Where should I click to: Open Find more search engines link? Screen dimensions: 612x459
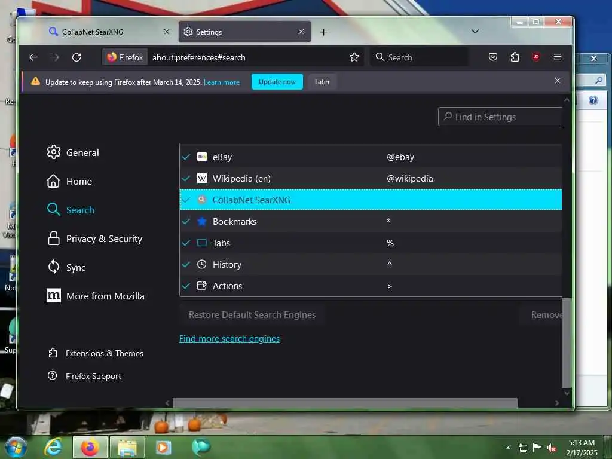coord(229,339)
